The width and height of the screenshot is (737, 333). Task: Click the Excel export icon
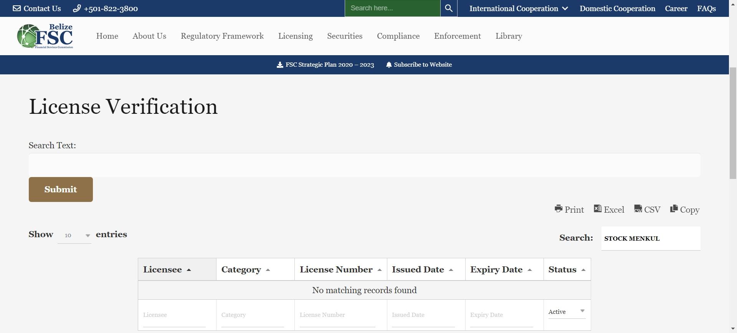point(598,208)
